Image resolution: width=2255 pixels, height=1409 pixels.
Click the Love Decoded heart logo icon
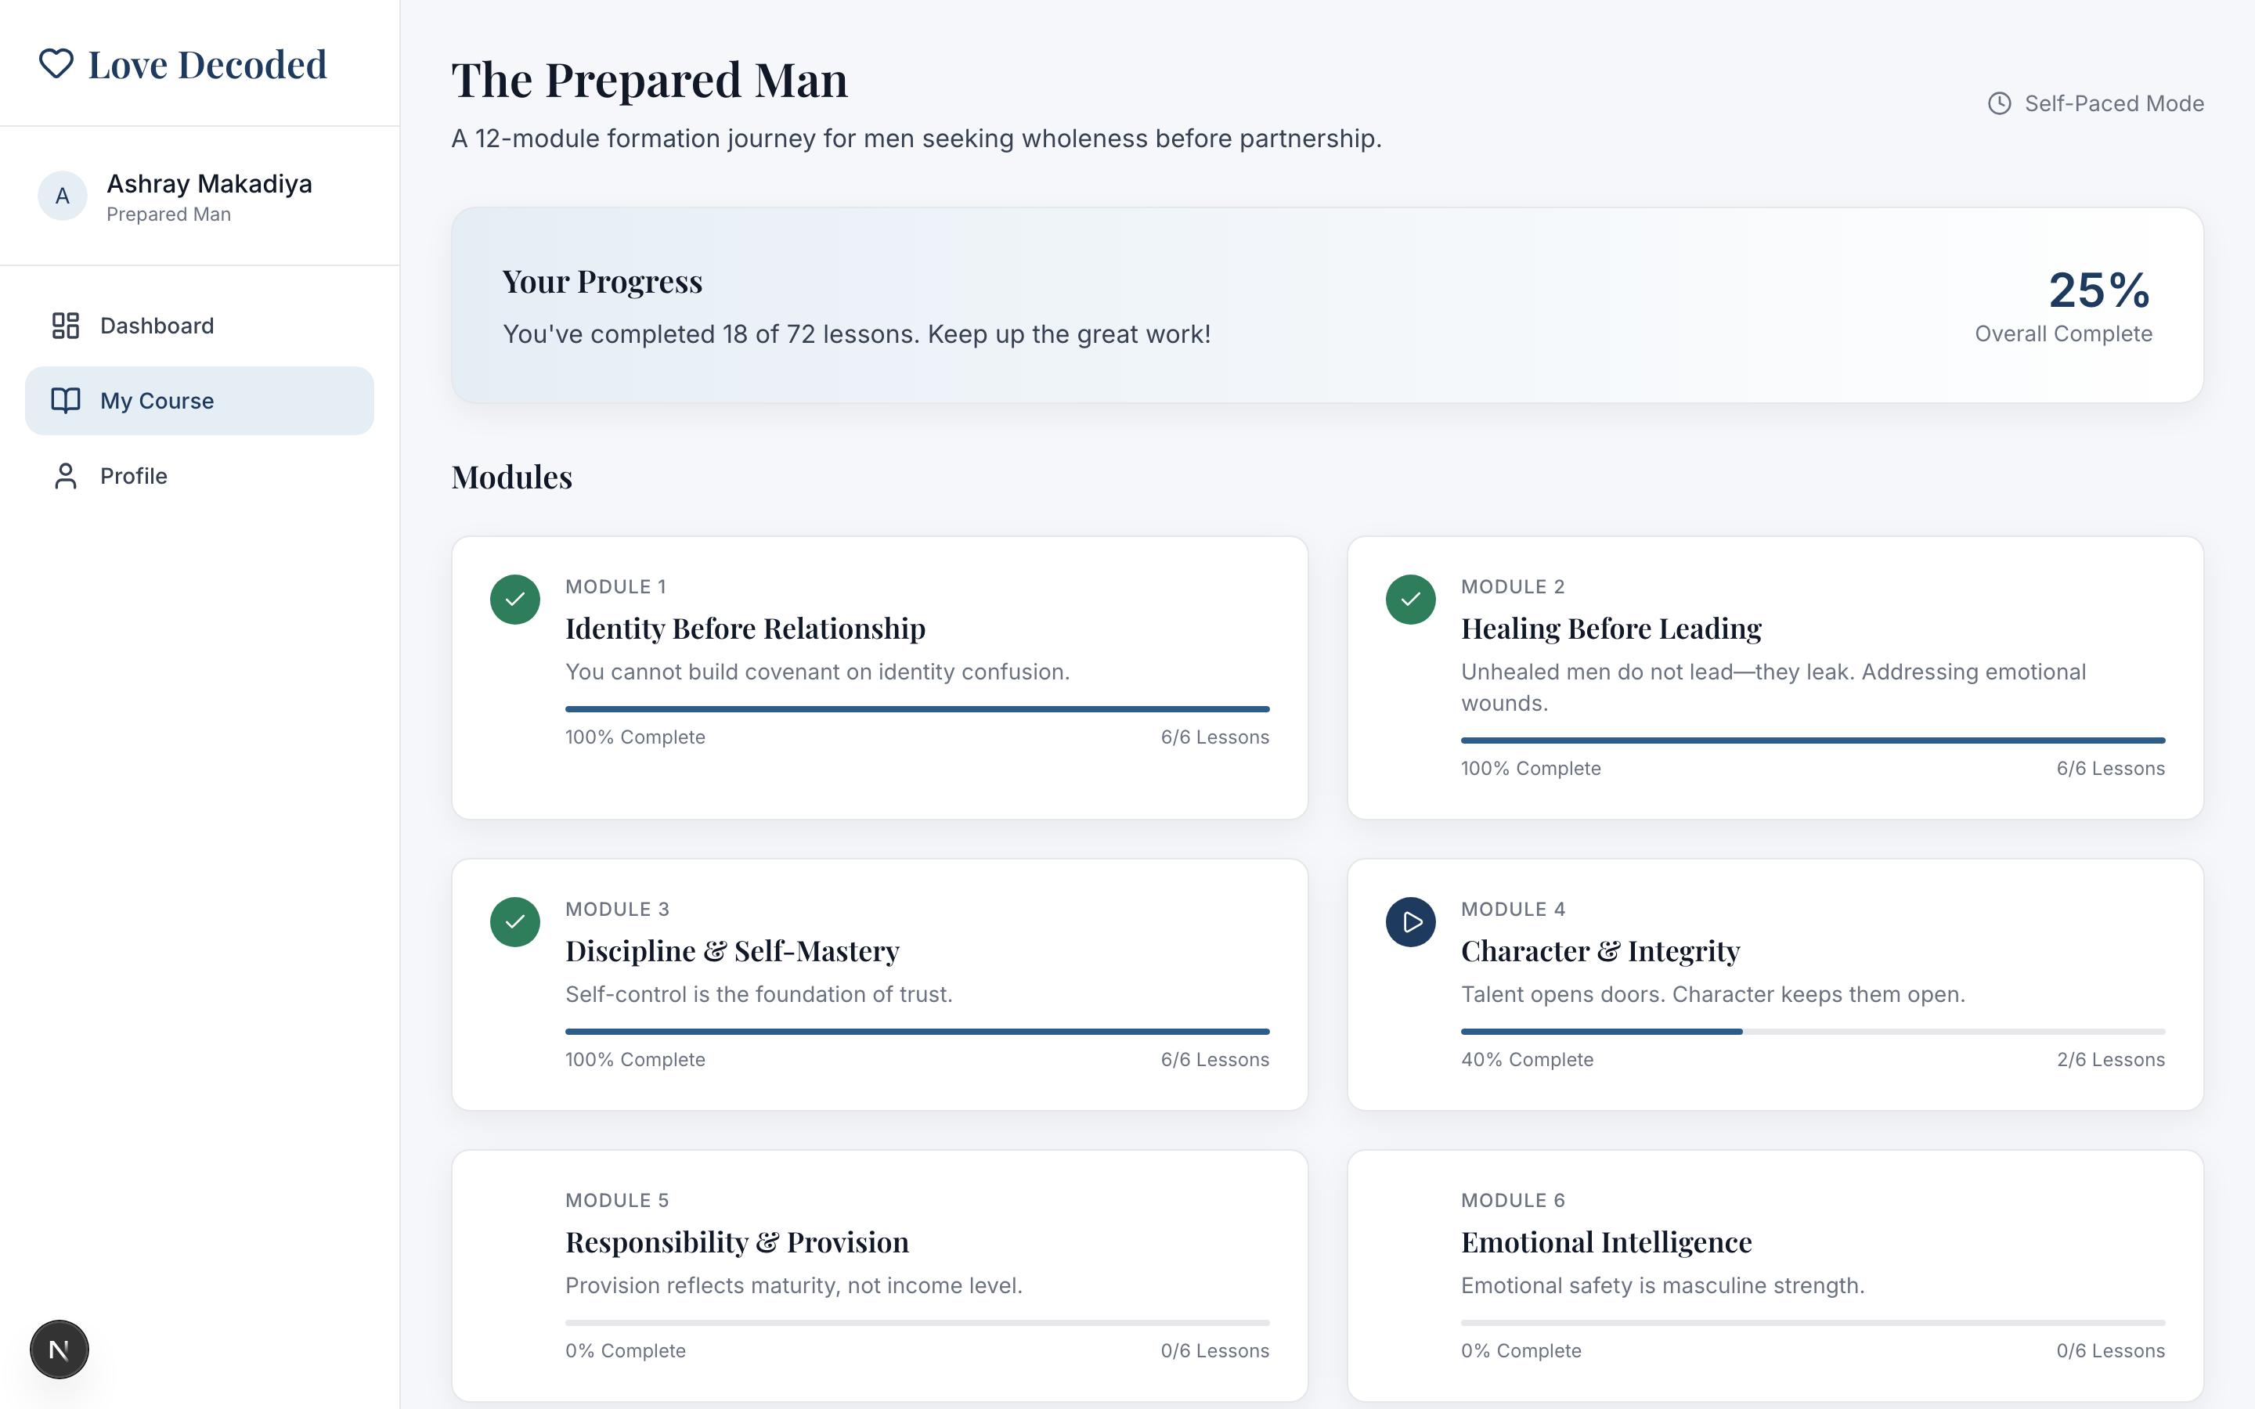[57, 63]
